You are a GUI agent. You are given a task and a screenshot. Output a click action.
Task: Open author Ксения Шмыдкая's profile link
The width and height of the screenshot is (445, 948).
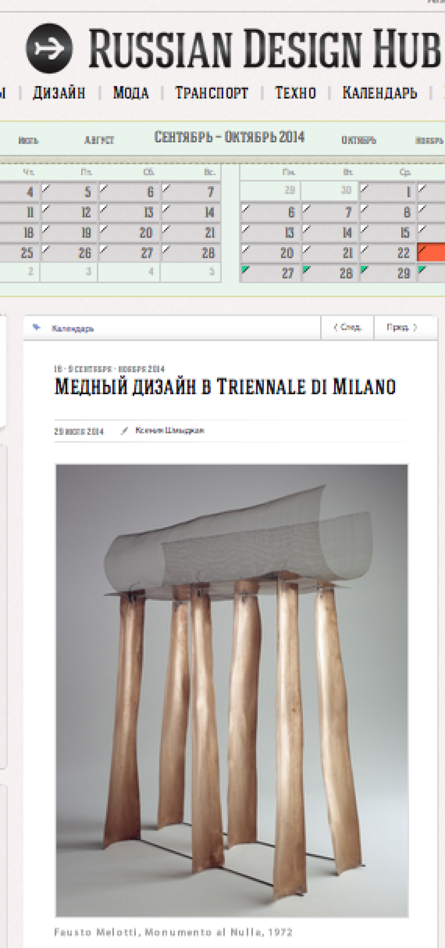(169, 431)
